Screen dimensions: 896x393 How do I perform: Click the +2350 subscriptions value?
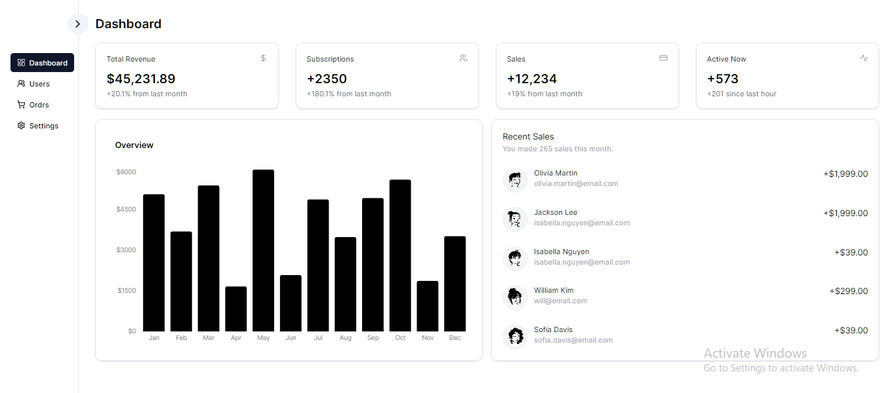327,79
